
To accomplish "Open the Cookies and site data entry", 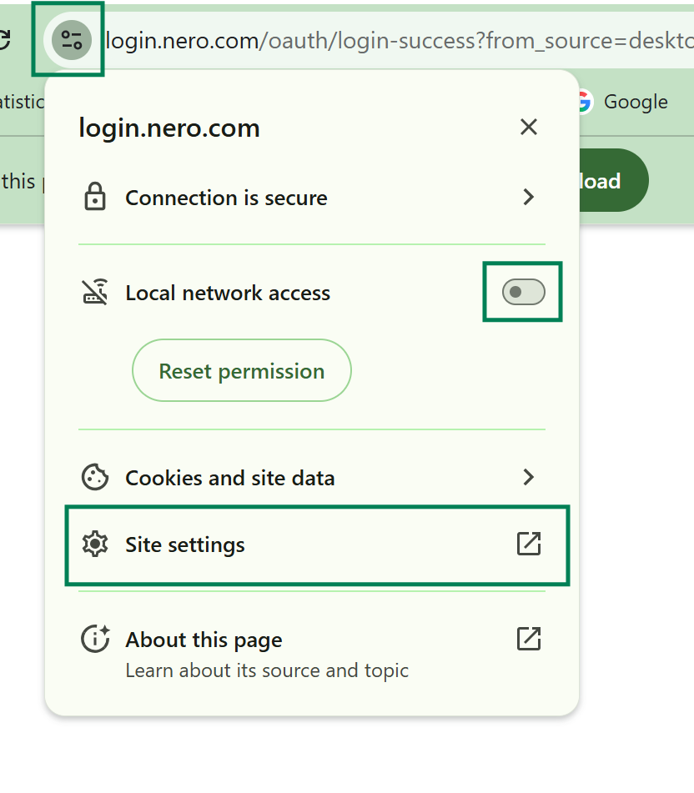I will pyautogui.click(x=229, y=478).
